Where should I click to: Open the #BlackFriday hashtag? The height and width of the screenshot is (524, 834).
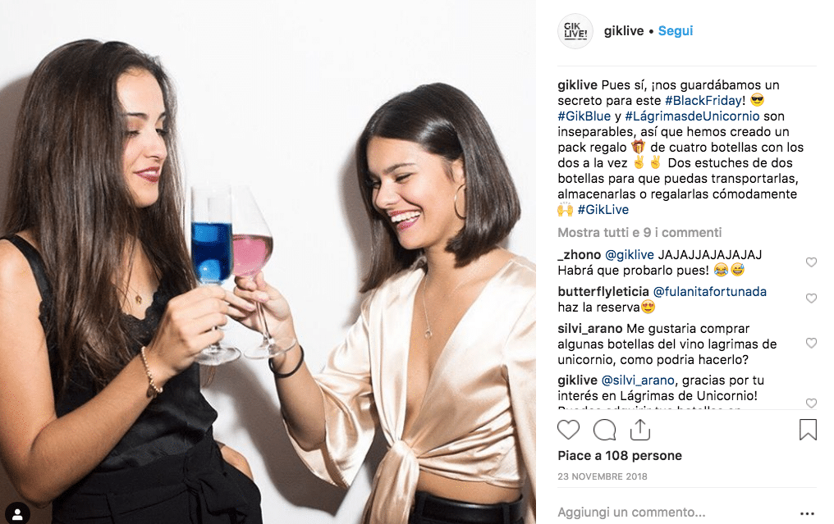click(x=703, y=100)
